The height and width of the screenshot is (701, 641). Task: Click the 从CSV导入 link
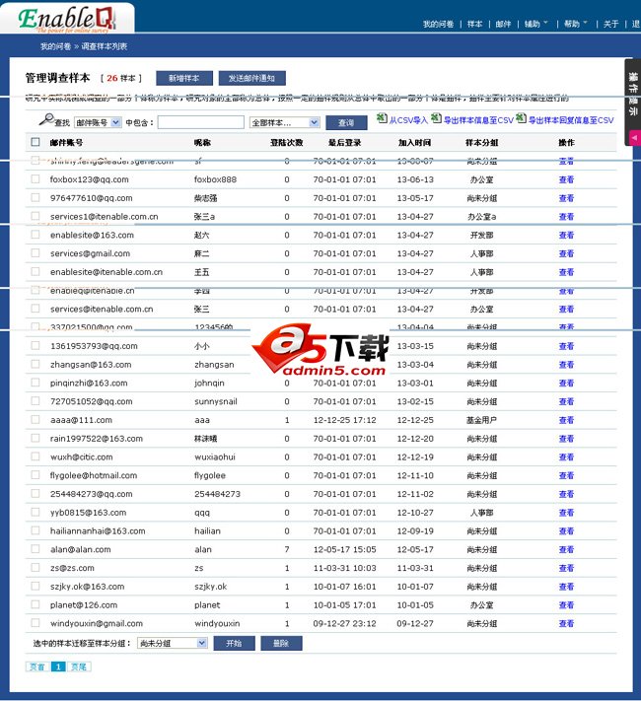click(x=408, y=120)
